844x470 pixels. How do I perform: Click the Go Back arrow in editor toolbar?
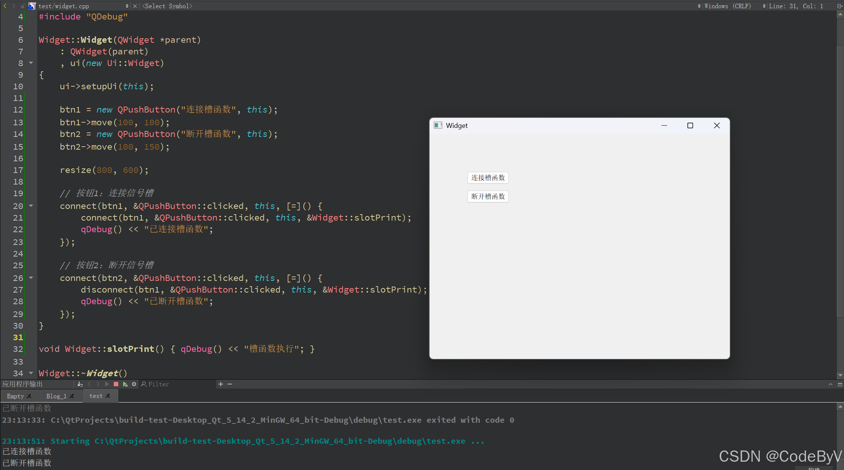(5, 6)
